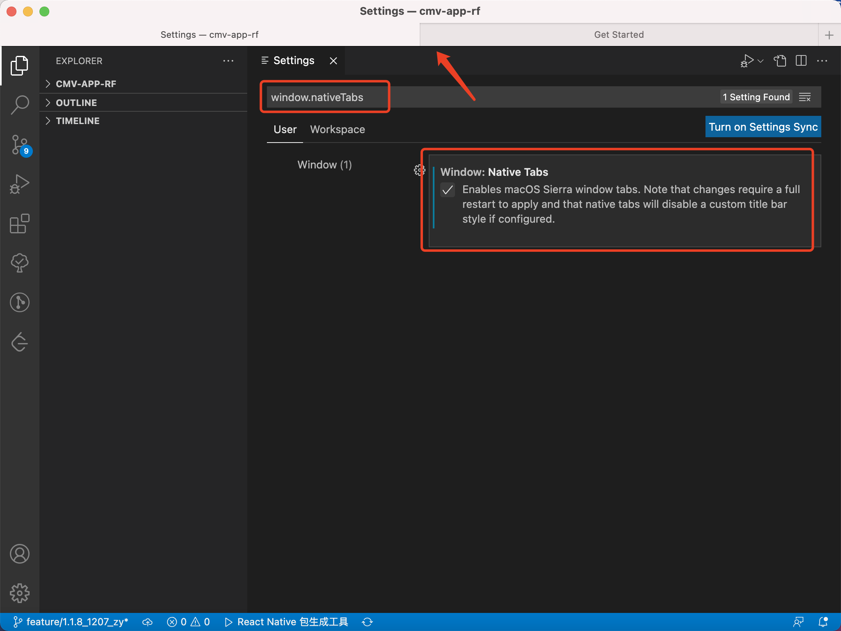Close the Settings editor tab

[333, 61]
